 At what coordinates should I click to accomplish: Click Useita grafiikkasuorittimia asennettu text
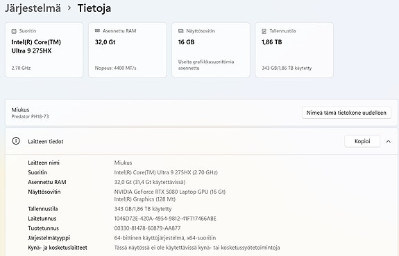coord(206,65)
